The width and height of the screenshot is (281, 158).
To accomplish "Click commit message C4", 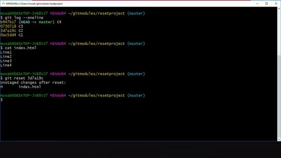I will [x=59, y=22].
